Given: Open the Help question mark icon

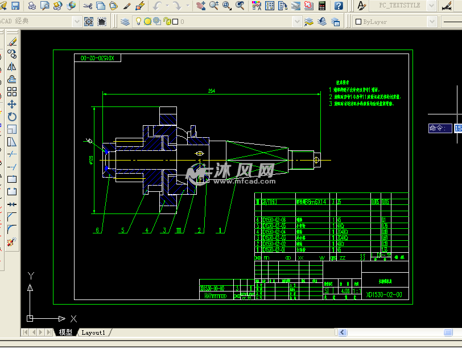Looking at the screenshot, I should click(x=339, y=6).
